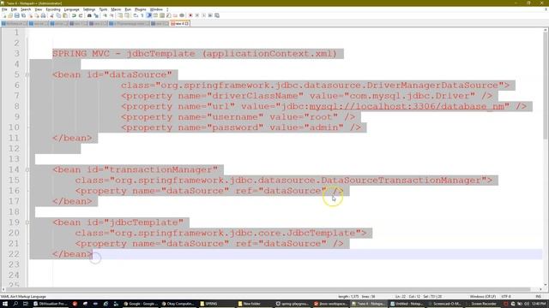Viewport: 549px width, 308px height.
Task: Click the Save All toolbar icon
Action: click(23, 15)
